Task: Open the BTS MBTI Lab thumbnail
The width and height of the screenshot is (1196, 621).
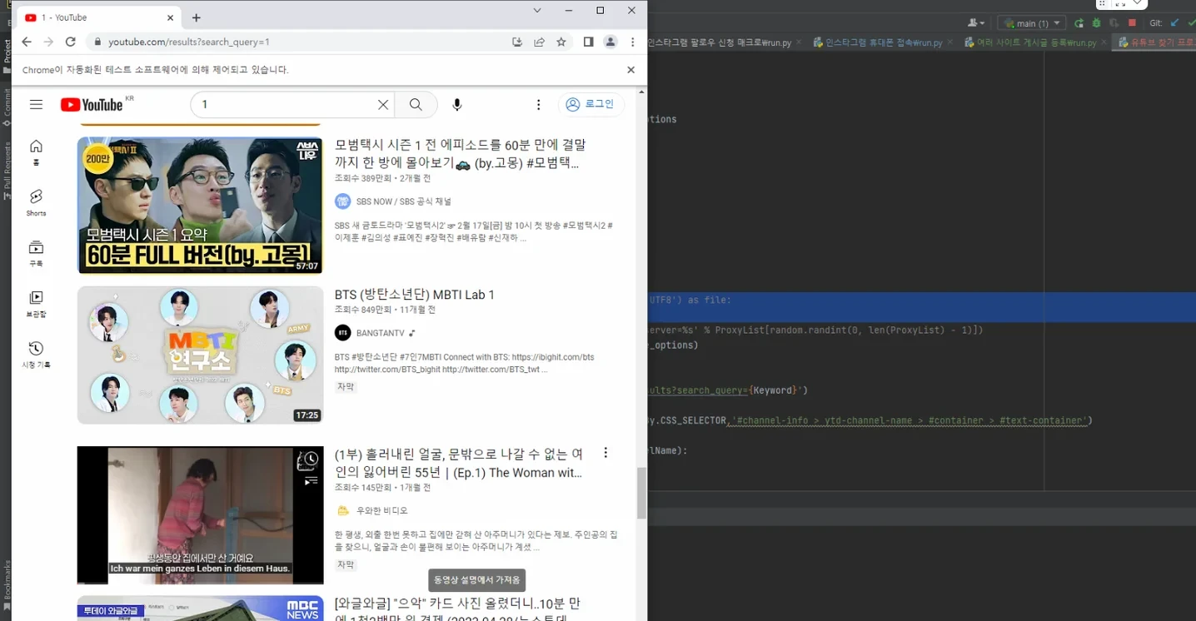Action: pyautogui.click(x=200, y=355)
